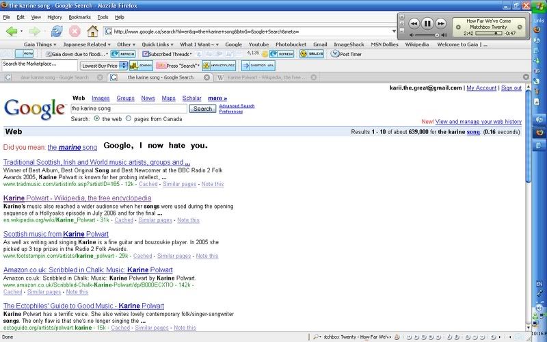Screen dimensions: 547x342
Task: Open the Youtube bookmark
Action: 258,44
